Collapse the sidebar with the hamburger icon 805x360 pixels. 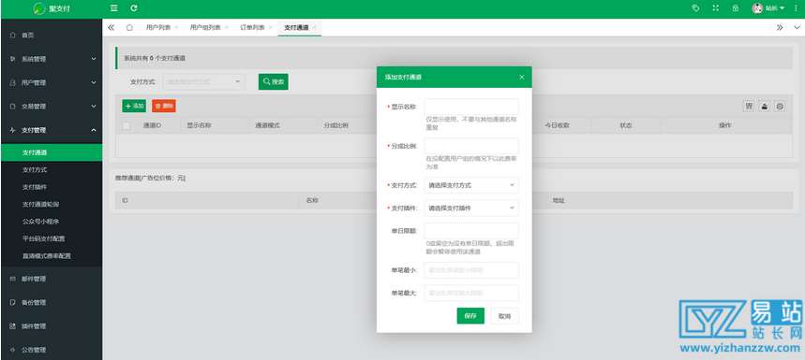coord(114,8)
